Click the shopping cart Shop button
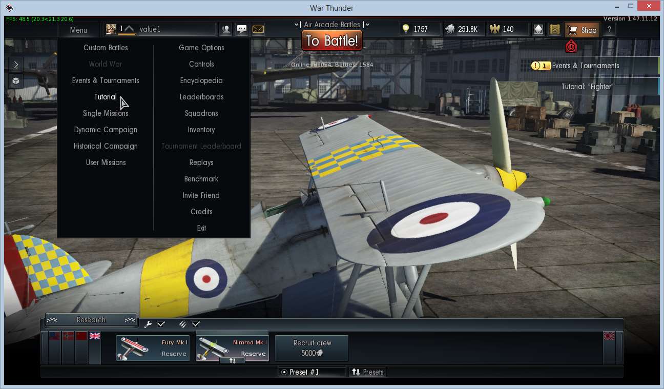Viewport: 664px width, 389px height. [x=582, y=30]
